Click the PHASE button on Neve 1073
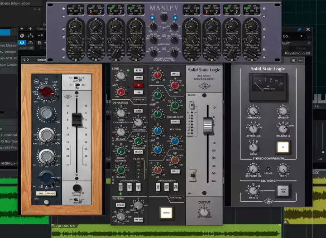Viewport: 326px width, 238px height. point(50,194)
